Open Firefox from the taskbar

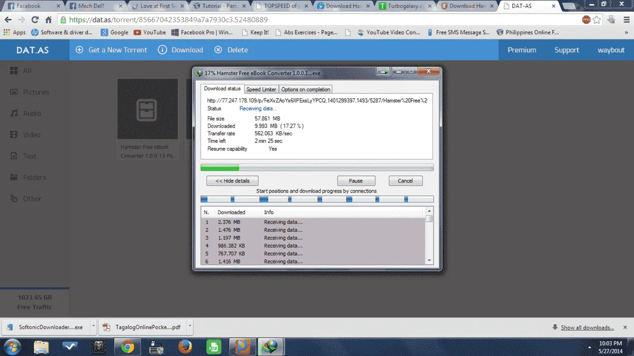[x=185, y=346]
